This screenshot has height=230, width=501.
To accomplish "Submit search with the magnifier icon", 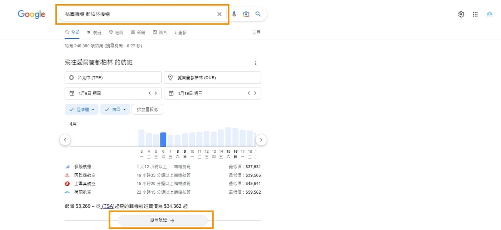I will click(258, 14).
